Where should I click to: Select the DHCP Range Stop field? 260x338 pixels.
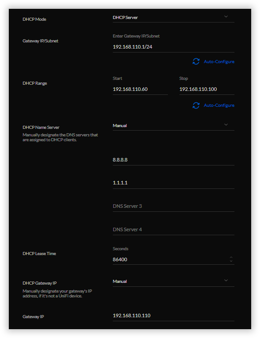(207, 89)
